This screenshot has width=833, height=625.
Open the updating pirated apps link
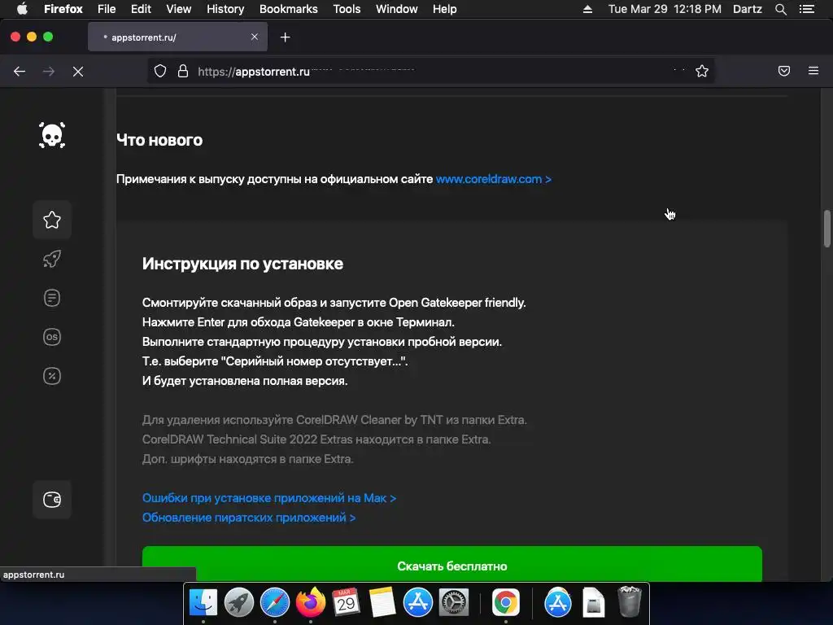point(249,518)
